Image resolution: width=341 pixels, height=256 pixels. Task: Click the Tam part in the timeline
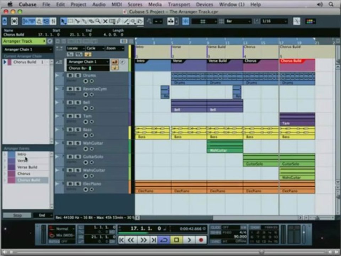297,119
